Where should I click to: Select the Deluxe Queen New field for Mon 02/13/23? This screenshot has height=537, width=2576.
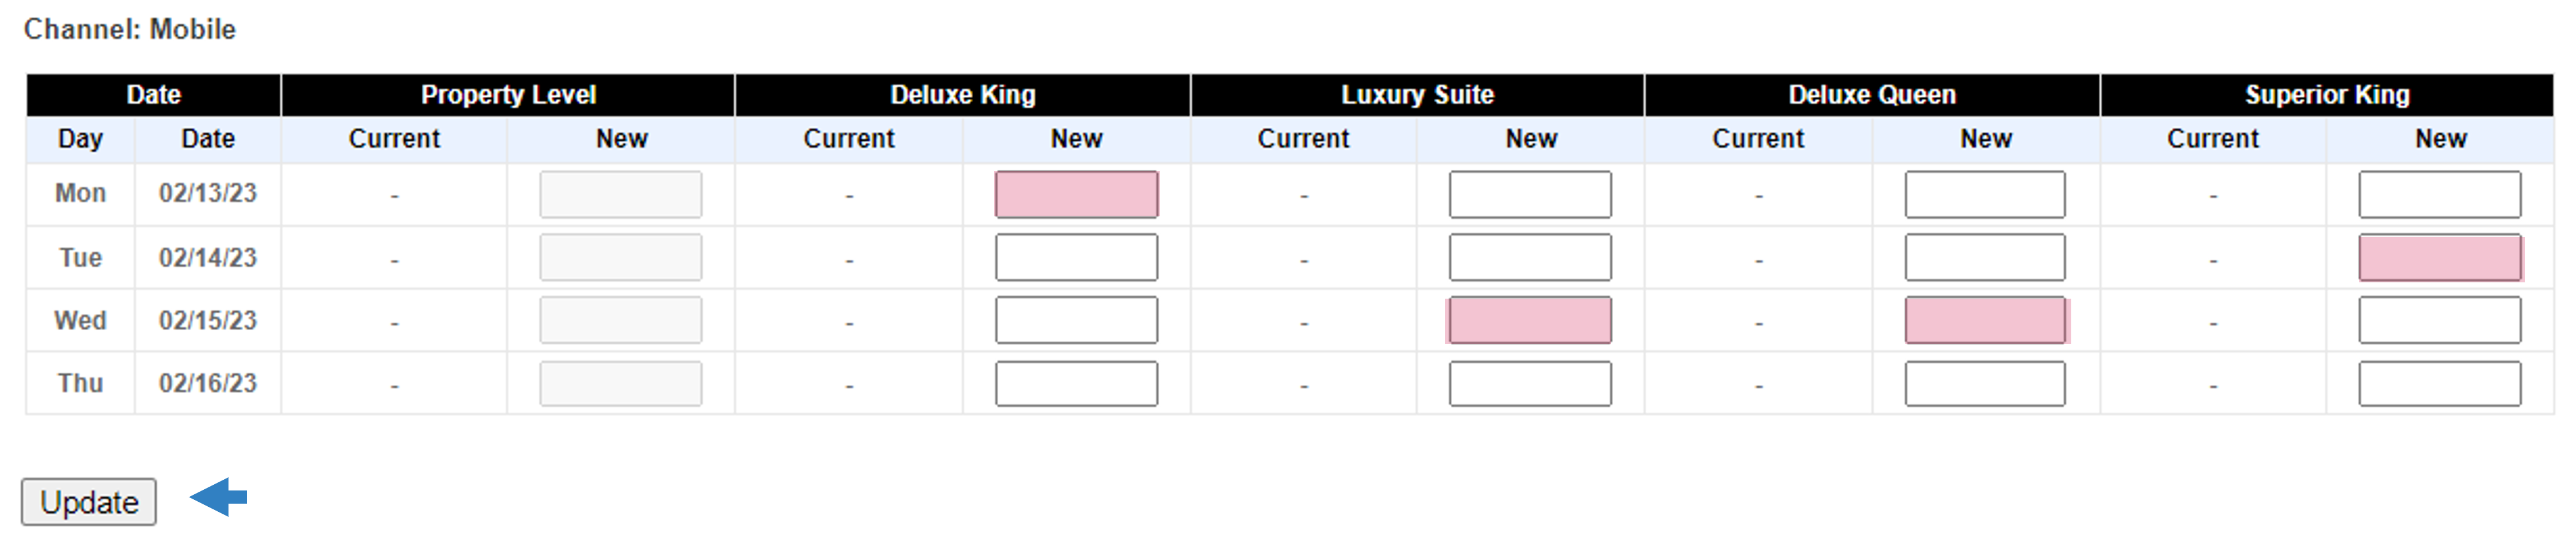tap(1985, 194)
